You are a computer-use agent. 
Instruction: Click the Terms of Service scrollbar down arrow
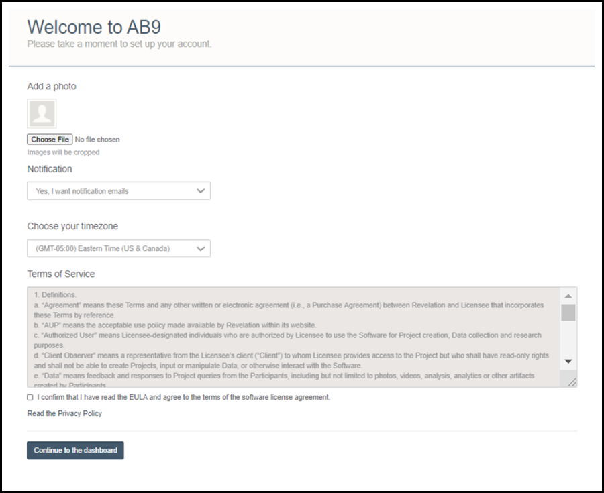pyautogui.click(x=568, y=361)
